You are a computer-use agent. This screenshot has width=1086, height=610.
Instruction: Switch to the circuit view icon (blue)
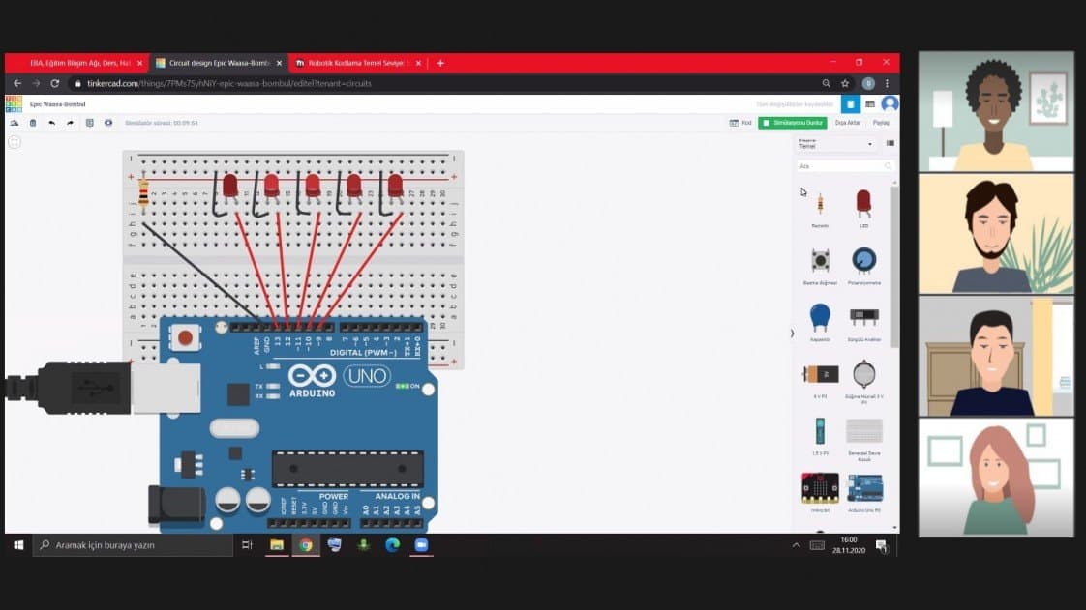pyautogui.click(x=851, y=103)
